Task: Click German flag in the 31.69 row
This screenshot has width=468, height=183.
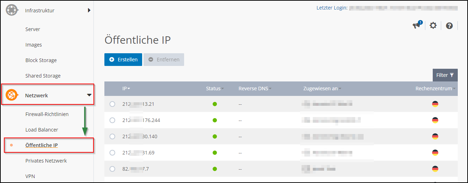Action: (x=435, y=153)
